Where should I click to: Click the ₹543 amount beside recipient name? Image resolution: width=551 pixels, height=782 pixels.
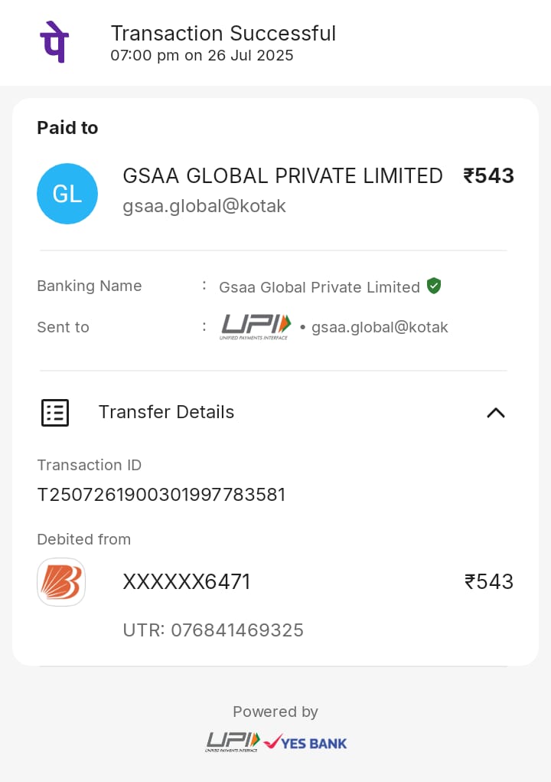pyautogui.click(x=488, y=176)
